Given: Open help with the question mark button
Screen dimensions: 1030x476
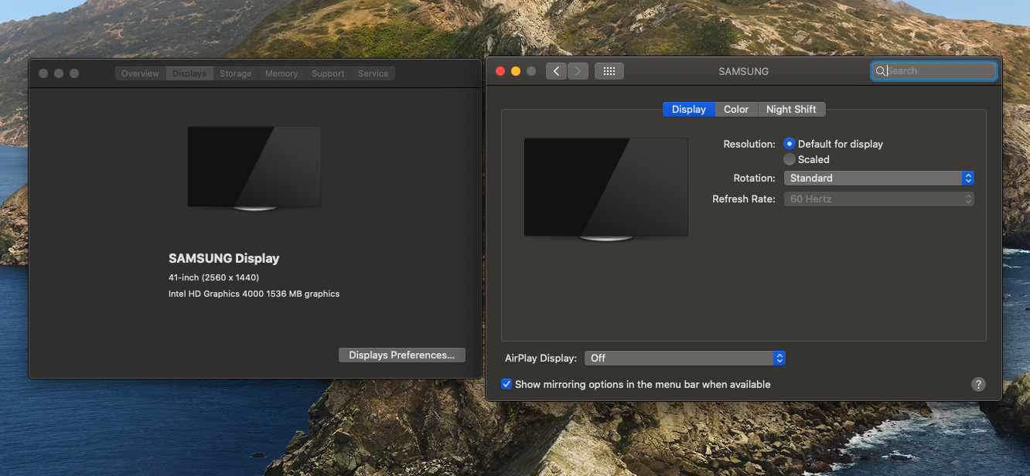Looking at the screenshot, I should click(x=978, y=384).
